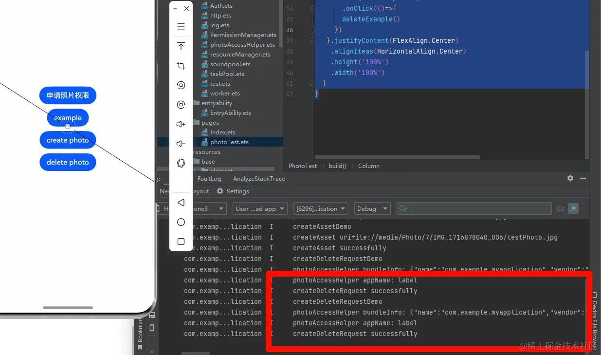Open test.ets in project tree
This screenshot has height=355, width=601.
click(220, 84)
